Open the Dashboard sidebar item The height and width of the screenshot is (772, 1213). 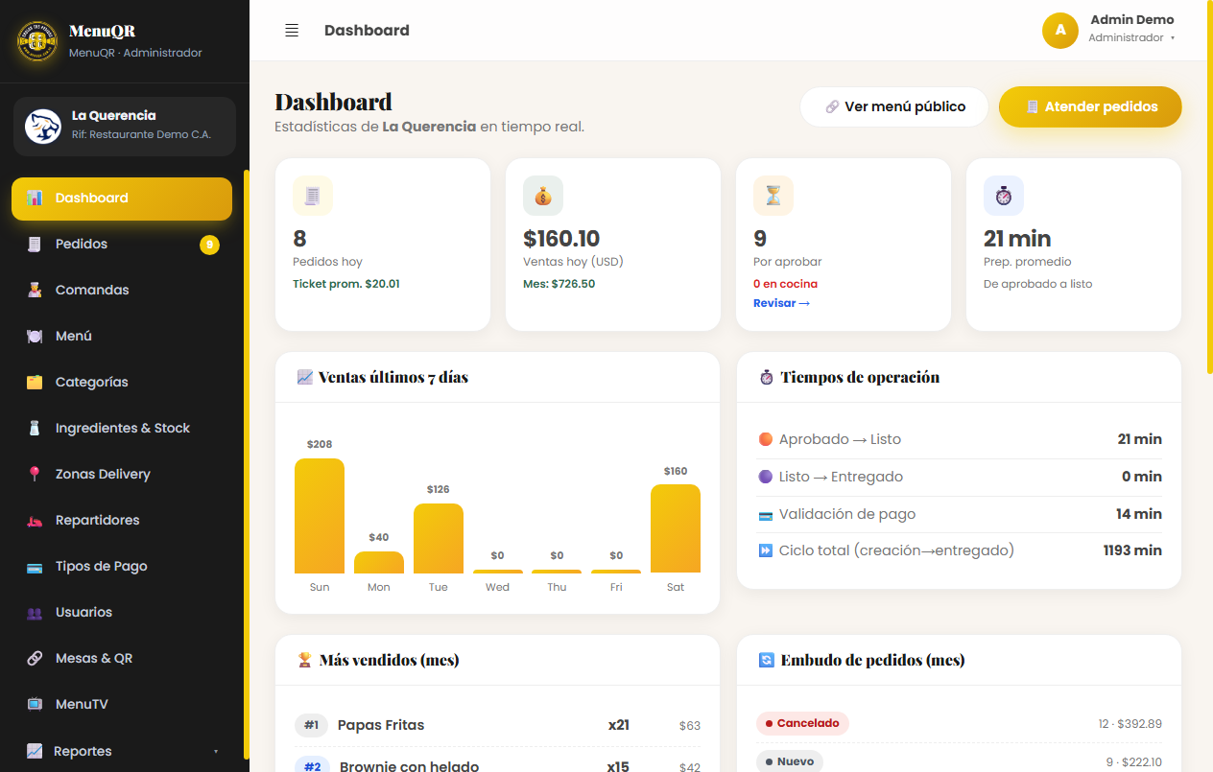click(122, 199)
